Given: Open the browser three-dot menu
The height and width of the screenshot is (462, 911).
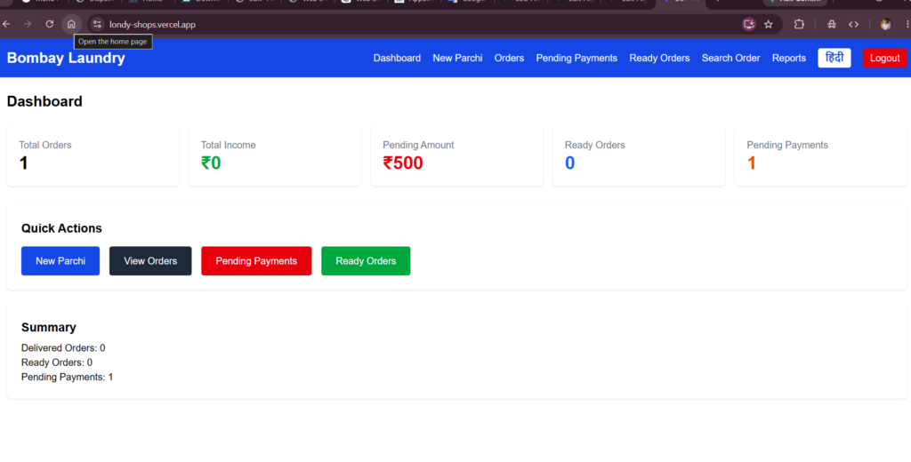Looking at the screenshot, I should tap(907, 24).
